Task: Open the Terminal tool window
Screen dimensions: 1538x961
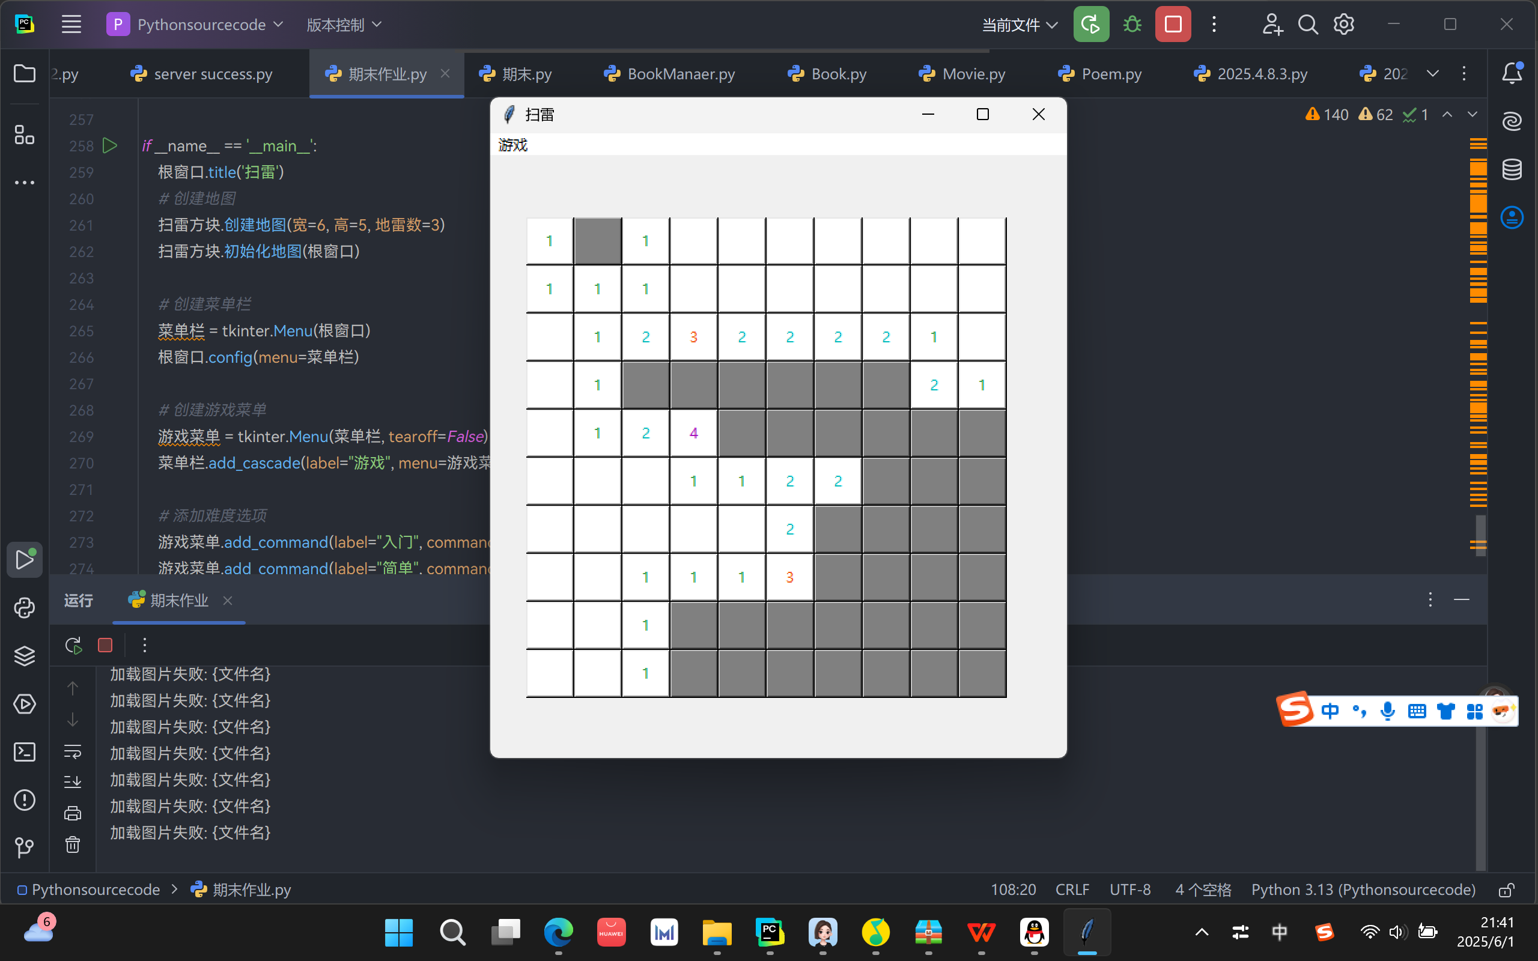Action: tap(24, 752)
